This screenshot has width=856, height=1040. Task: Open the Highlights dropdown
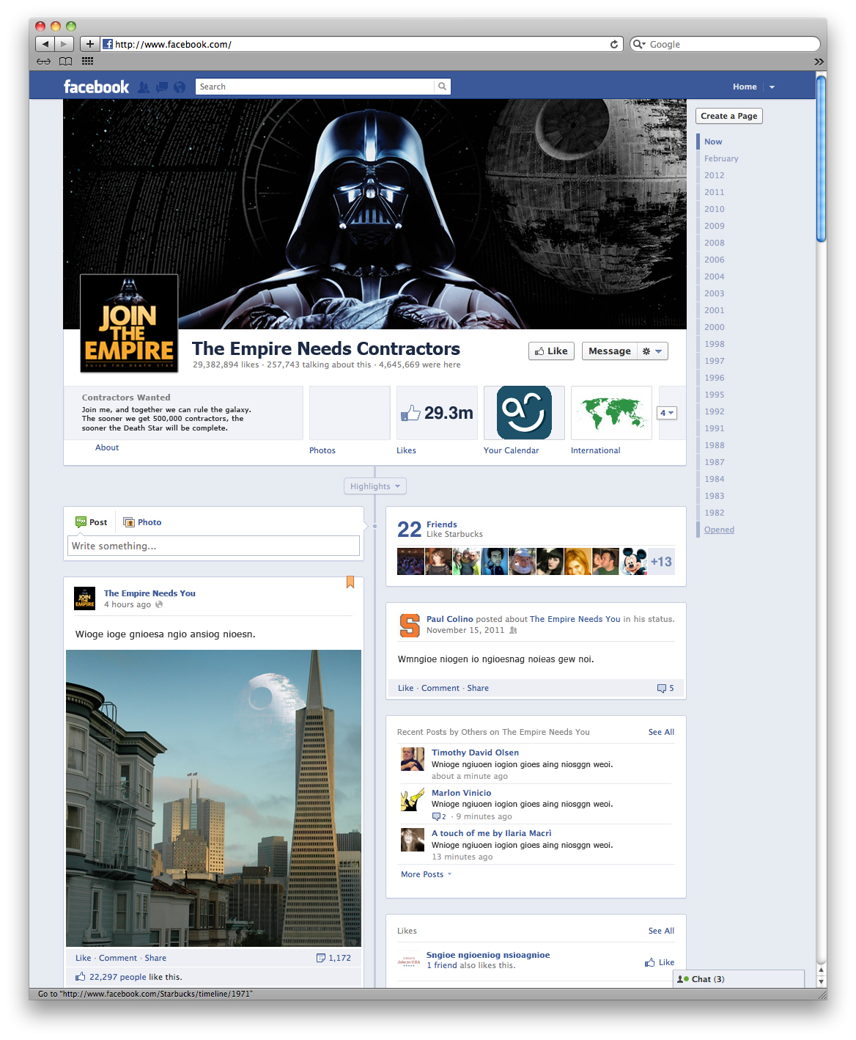(x=375, y=486)
